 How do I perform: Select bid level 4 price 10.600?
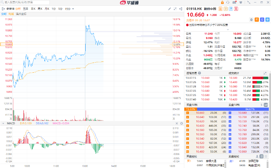tap(200, 126)
